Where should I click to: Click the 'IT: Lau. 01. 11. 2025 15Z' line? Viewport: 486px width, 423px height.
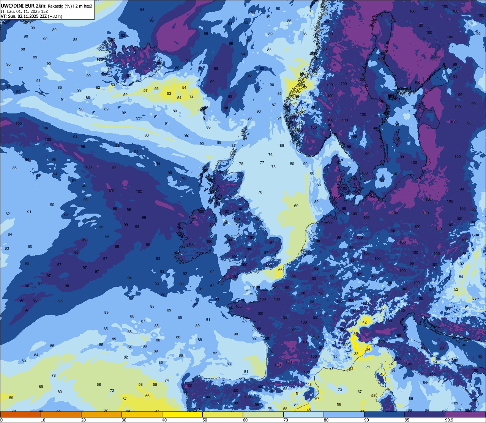point(25,11)
